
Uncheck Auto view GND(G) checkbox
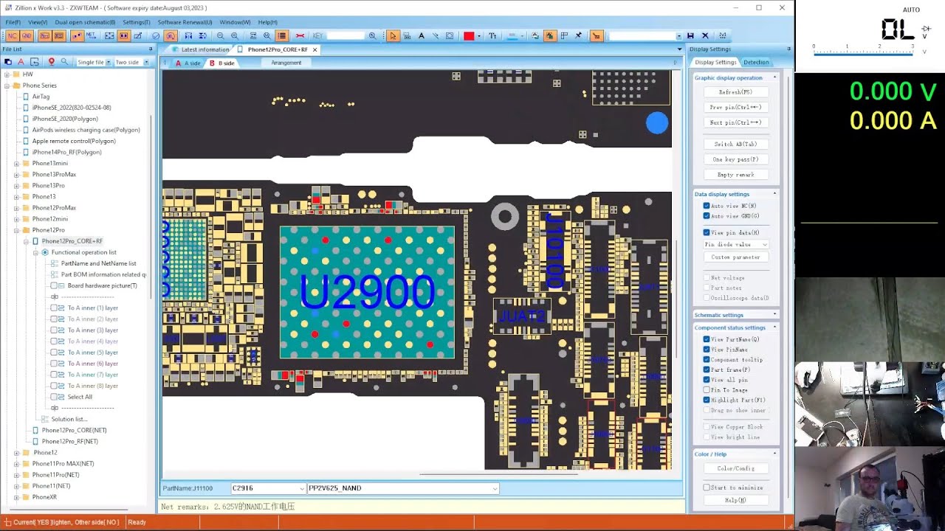pyautogui.click(x=707, y=216)
